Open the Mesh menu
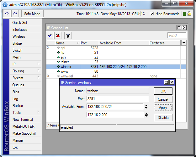 26,57
